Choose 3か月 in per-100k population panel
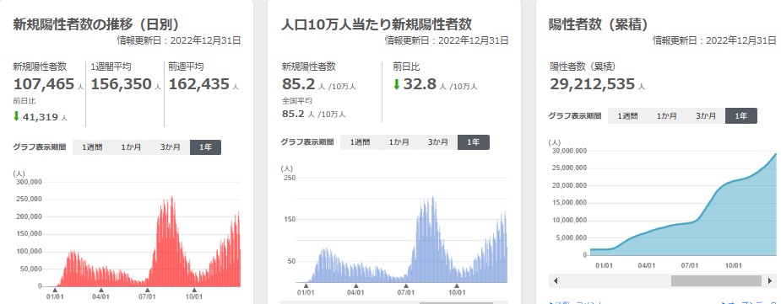 click(x=438, y=142)
